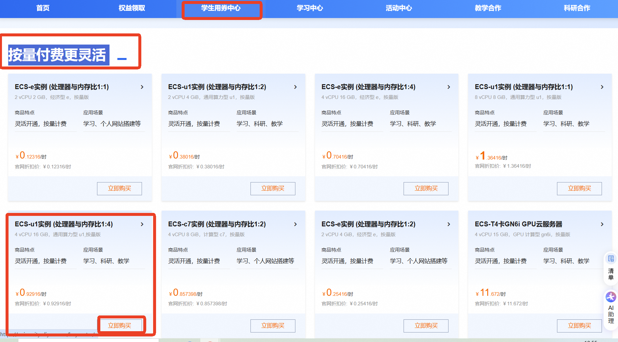Open the 教学合作 tab

[488, 8]
